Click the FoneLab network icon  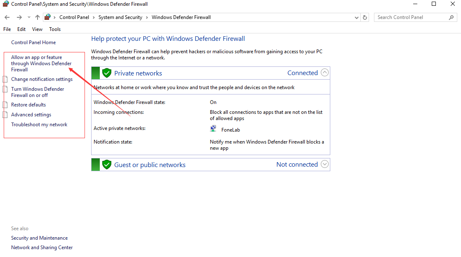point(213,129)
